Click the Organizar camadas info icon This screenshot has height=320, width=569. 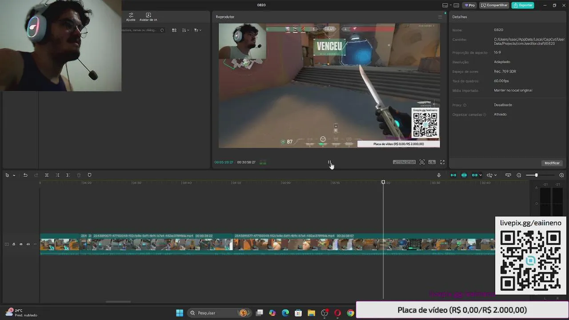[x=484, y=114]
